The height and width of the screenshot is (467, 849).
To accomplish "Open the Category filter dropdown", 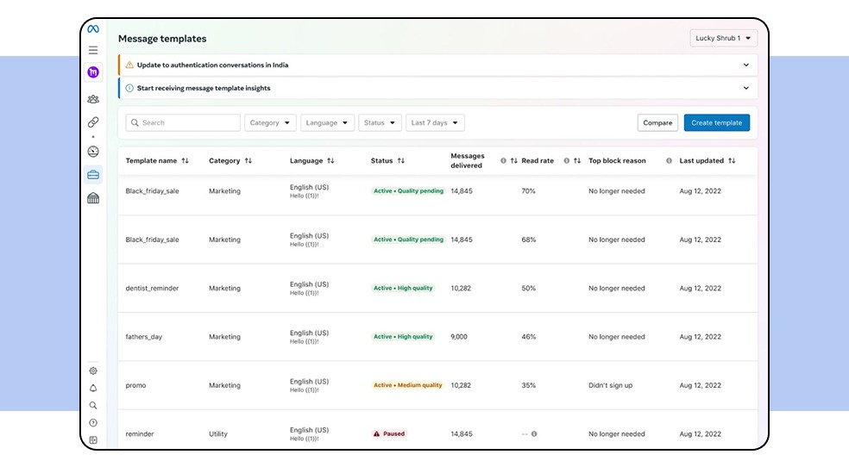I will coord(270,123).
